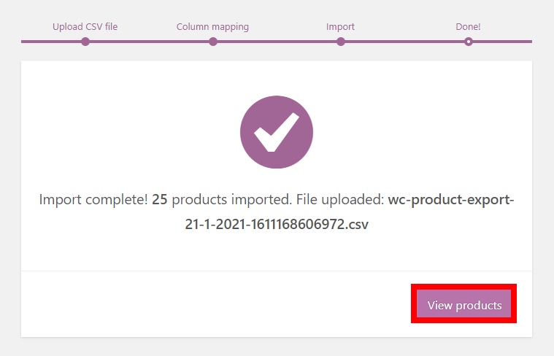
Task: Click the bold "wc-product-export-" file name text
Action: pyautogui.click(x=451, y=200)
